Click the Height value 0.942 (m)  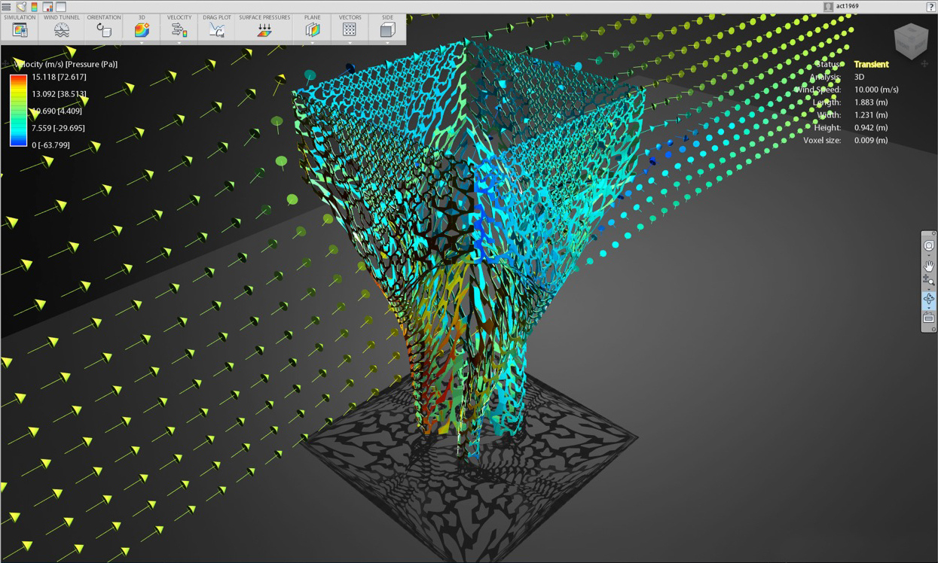871,128
